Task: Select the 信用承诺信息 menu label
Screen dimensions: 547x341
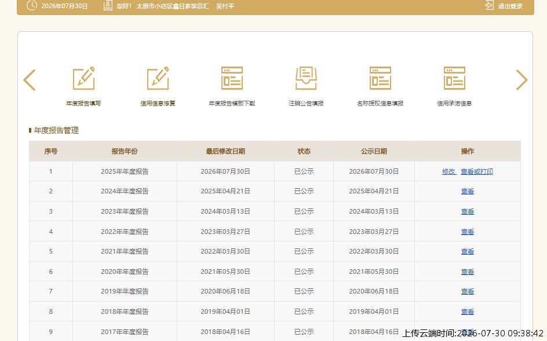Action: 454,103
